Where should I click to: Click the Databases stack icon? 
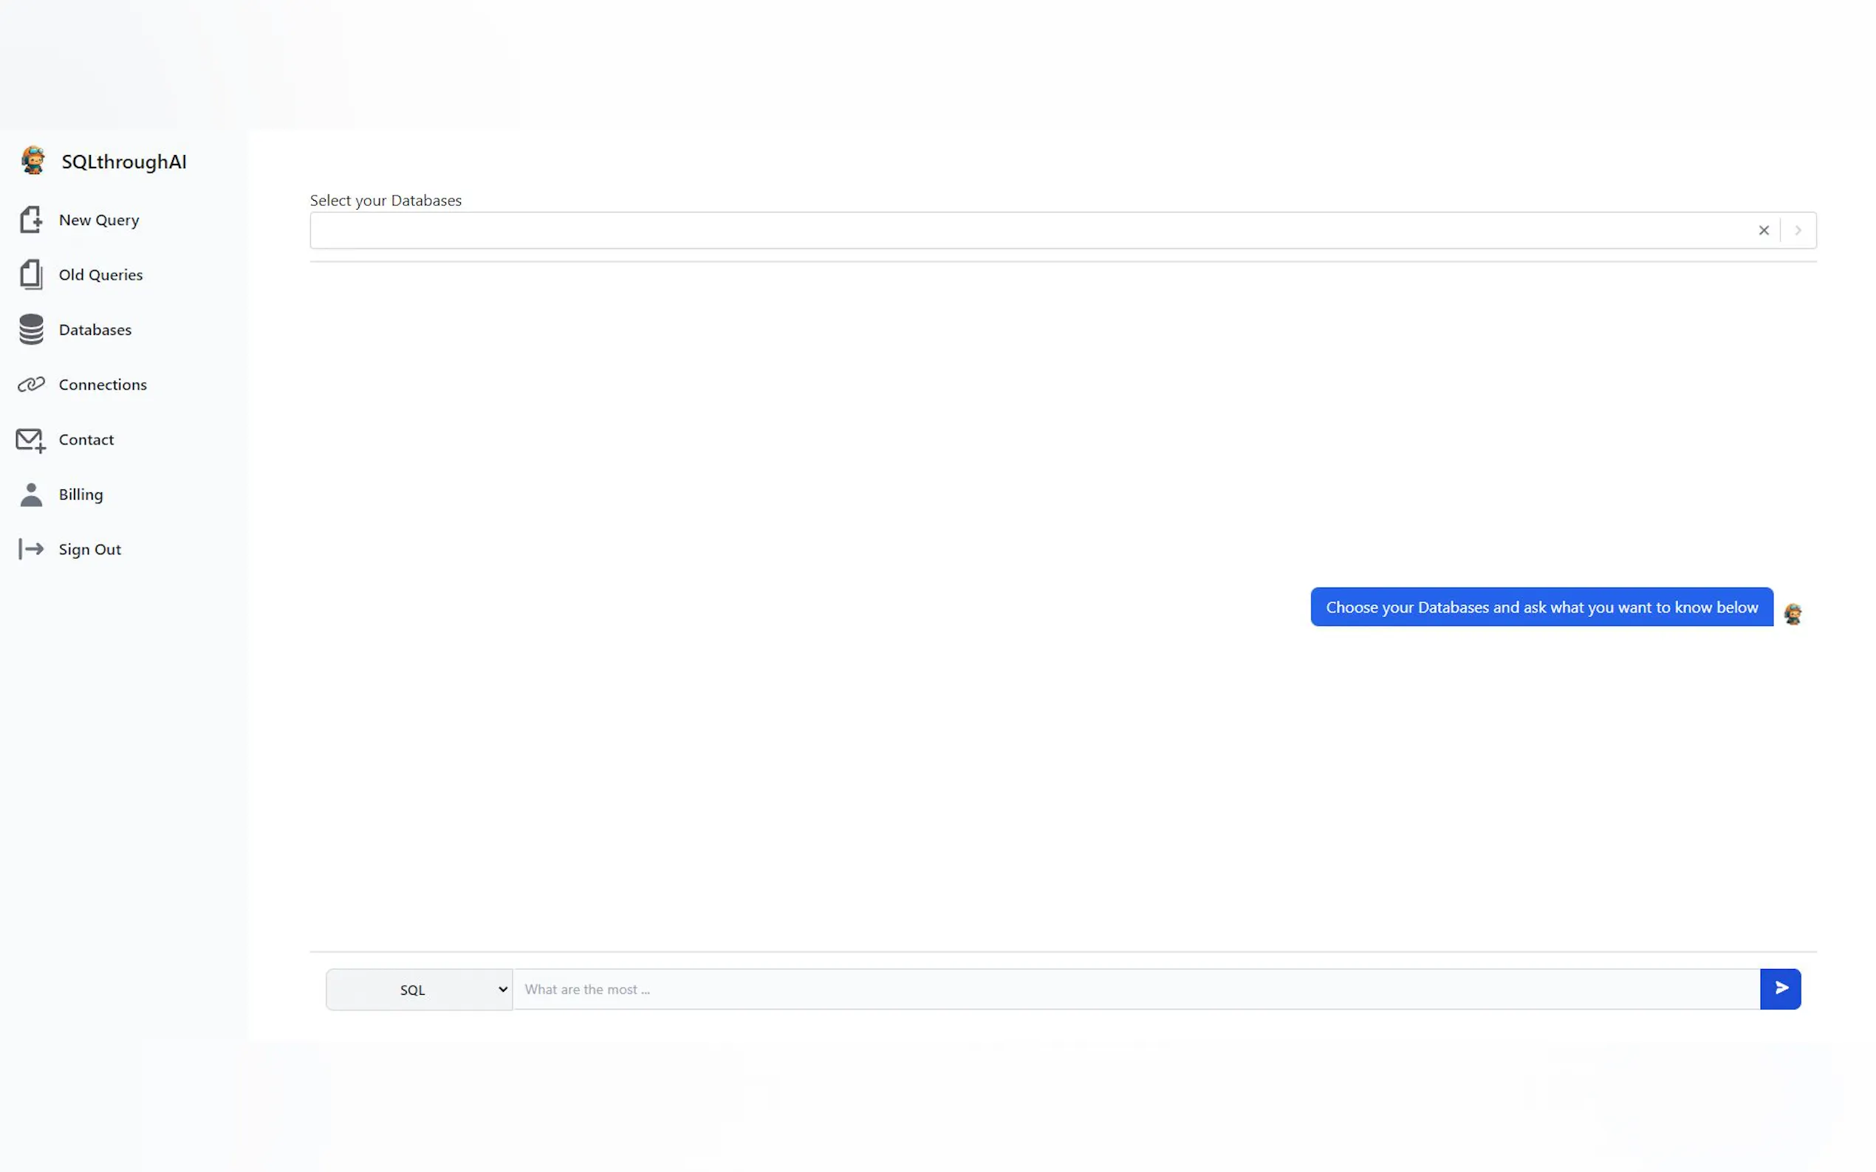[x=31, y=329]
